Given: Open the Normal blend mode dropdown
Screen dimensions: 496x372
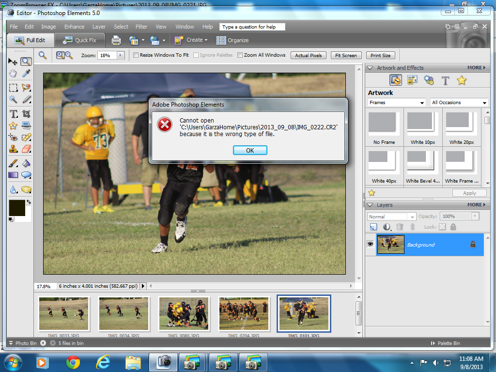Looking at the screenshot, I should 391,217.
